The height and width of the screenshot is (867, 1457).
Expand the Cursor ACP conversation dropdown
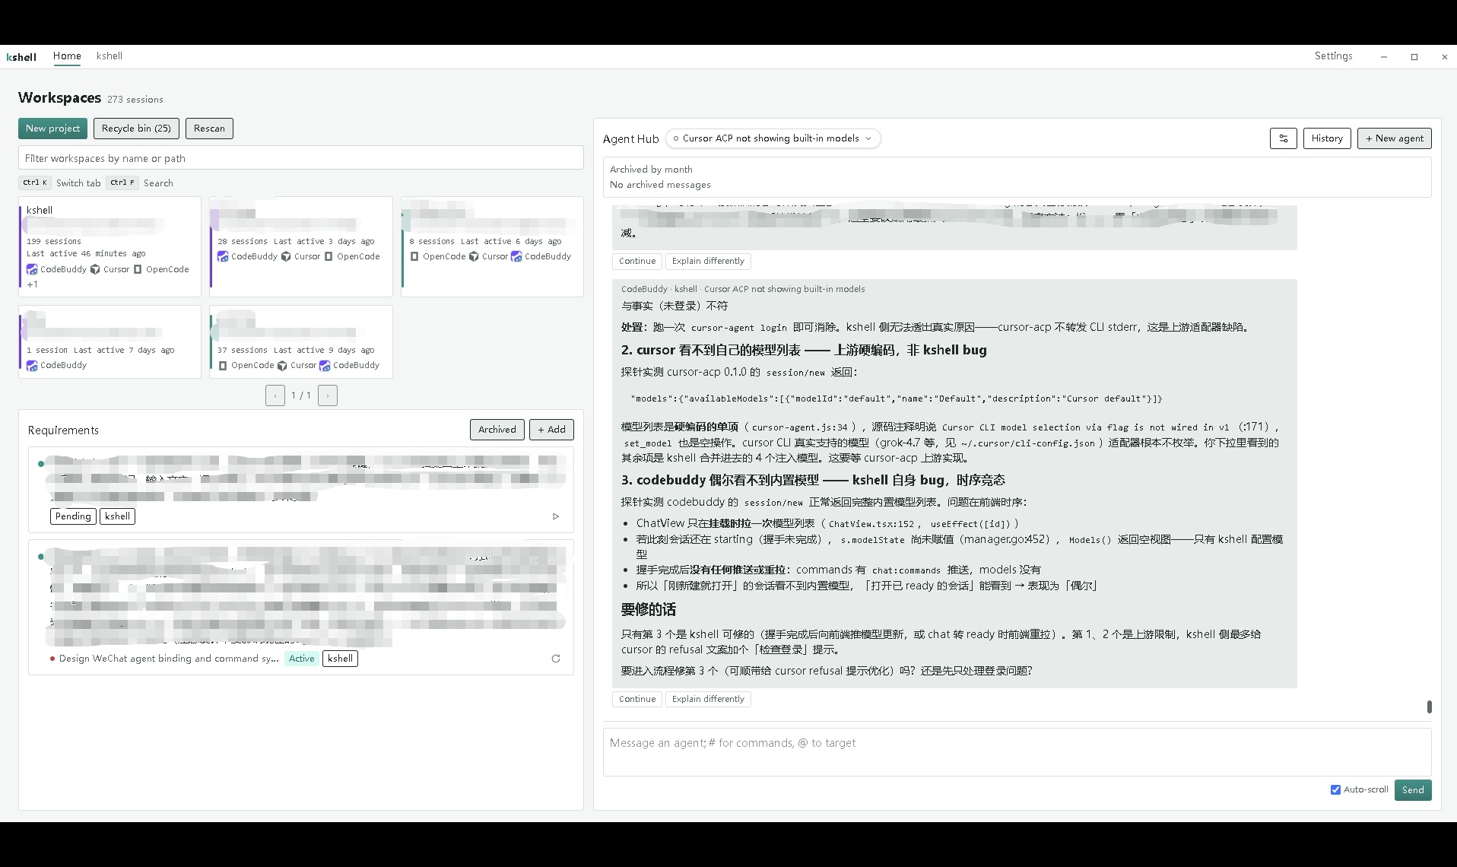773,138
